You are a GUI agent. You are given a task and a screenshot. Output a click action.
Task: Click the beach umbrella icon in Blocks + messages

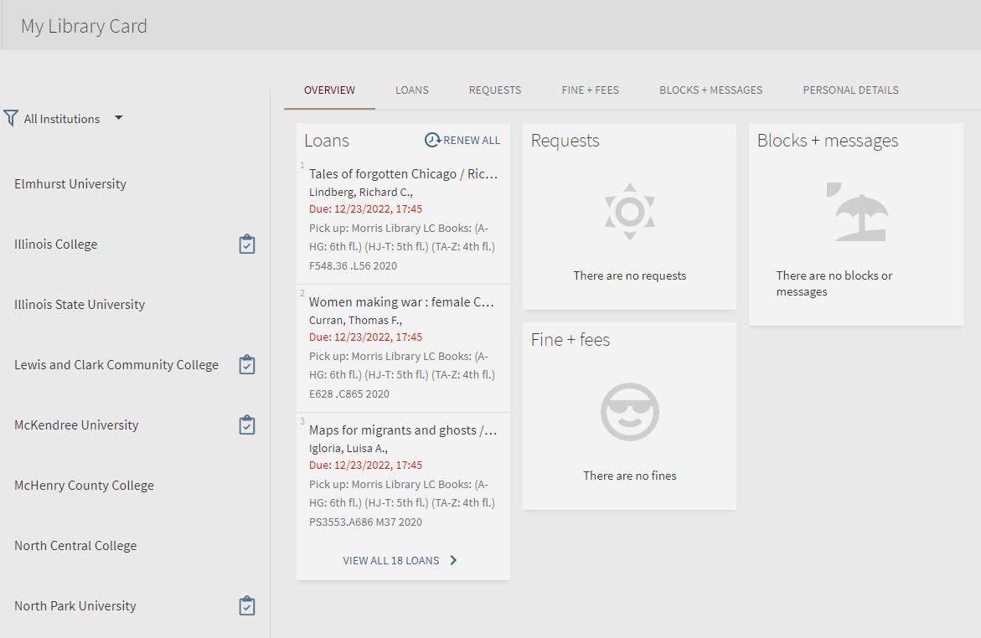(857, 212)
